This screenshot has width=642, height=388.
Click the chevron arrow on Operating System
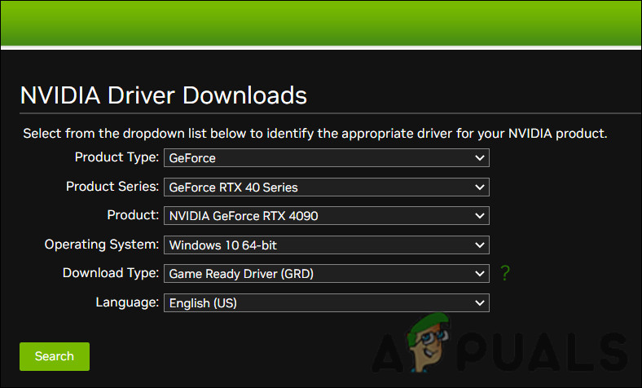pyautogui.click(x=479, y=245)
